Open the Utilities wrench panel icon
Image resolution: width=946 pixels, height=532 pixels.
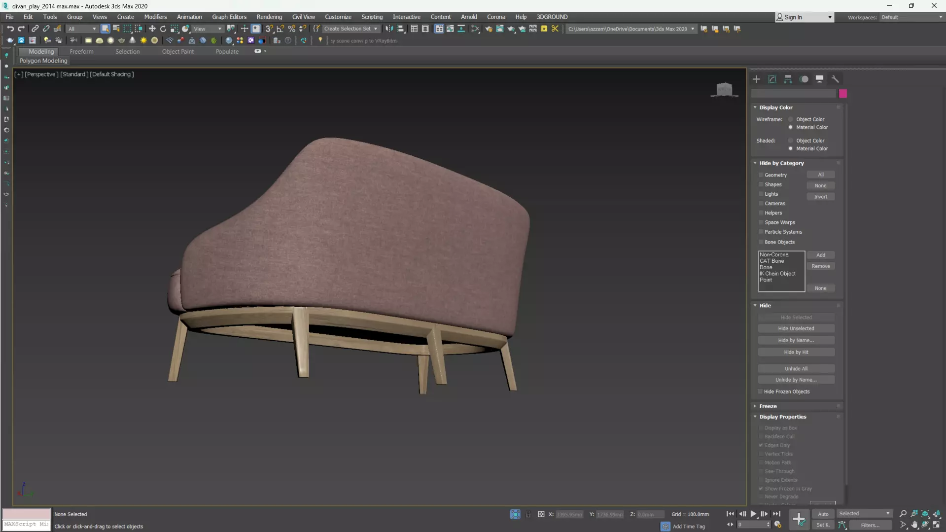tap(835, 79)
